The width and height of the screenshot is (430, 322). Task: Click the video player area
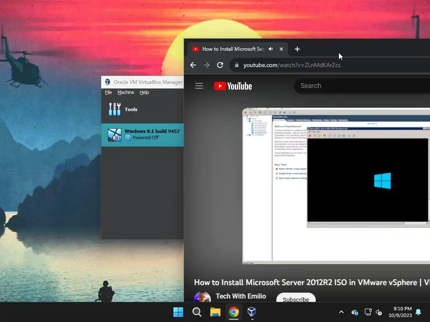336,186
